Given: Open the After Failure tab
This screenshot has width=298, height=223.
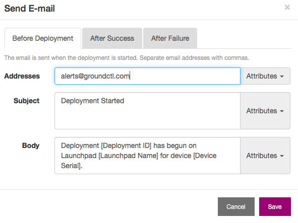Looking at the screenshot, I should point(170,38).
